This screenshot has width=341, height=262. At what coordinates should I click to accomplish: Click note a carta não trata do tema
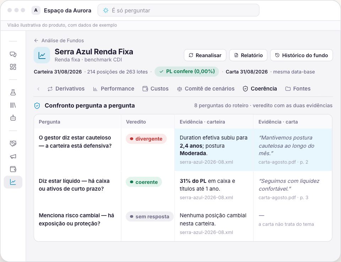(286, 224)
